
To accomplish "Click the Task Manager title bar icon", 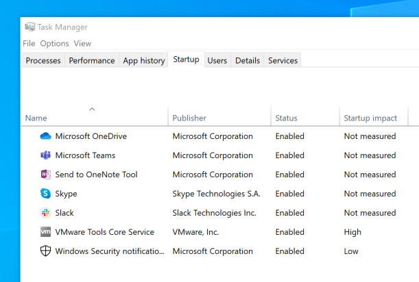I will point(30,27).
